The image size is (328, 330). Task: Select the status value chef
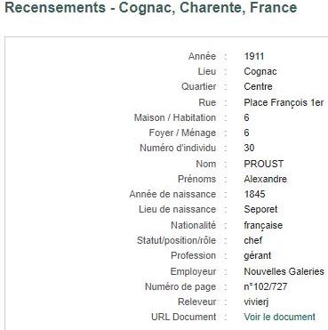253,240
